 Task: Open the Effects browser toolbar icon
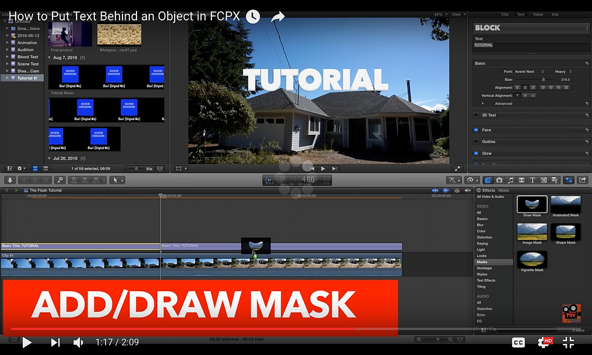pyautogui.click(x=488, y=181)
